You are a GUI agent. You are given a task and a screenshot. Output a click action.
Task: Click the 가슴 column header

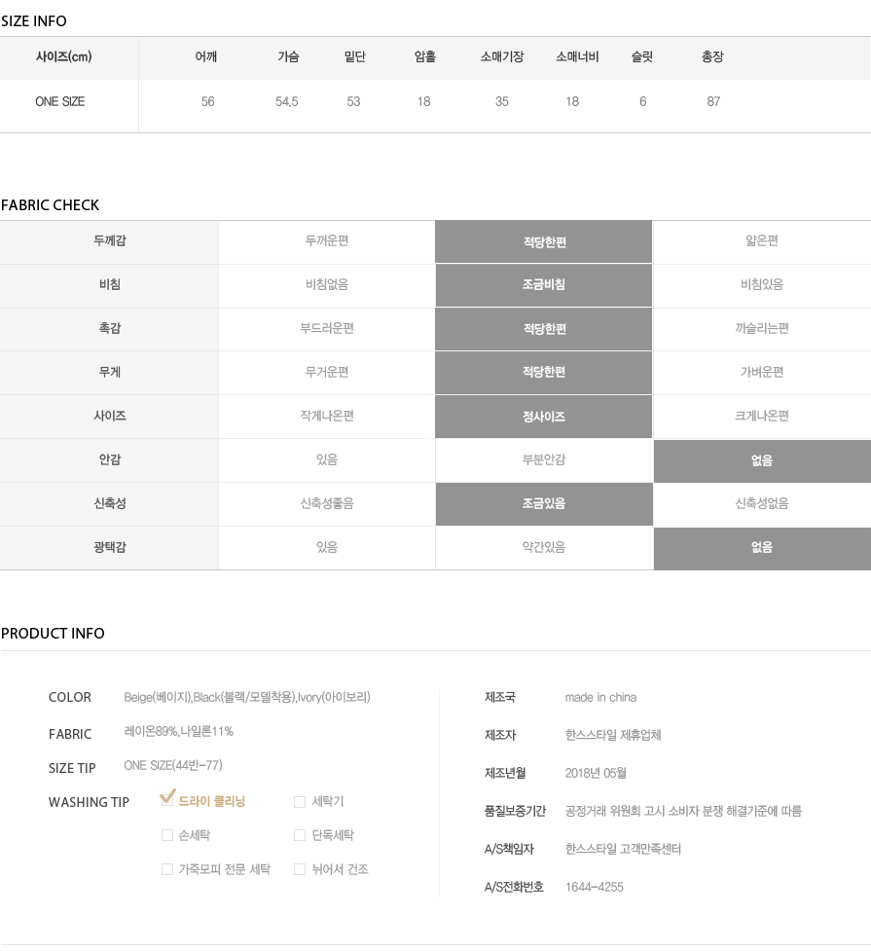click(x=289, y=57)
